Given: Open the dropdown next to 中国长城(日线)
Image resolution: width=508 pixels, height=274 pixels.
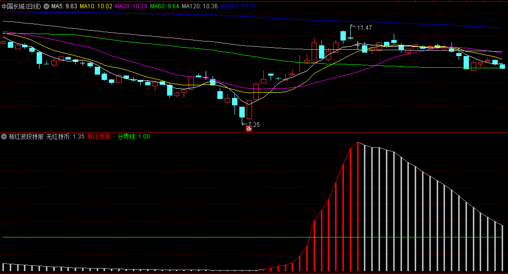Looking at the screenshot, I should pyautogui.click(x=46, y=6).
